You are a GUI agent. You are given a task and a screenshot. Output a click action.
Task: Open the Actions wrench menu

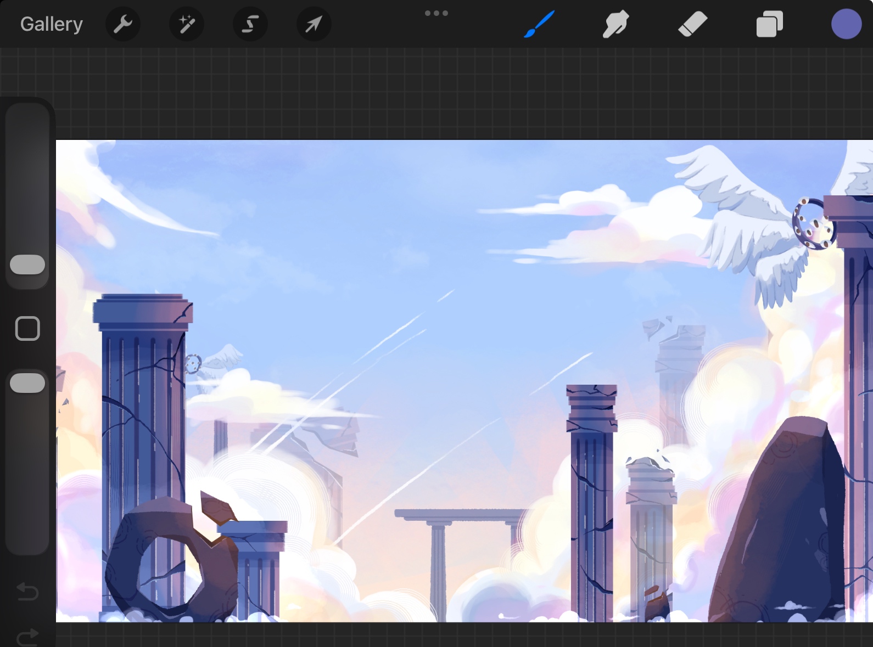pyautogui.click(x=123, y=24)
